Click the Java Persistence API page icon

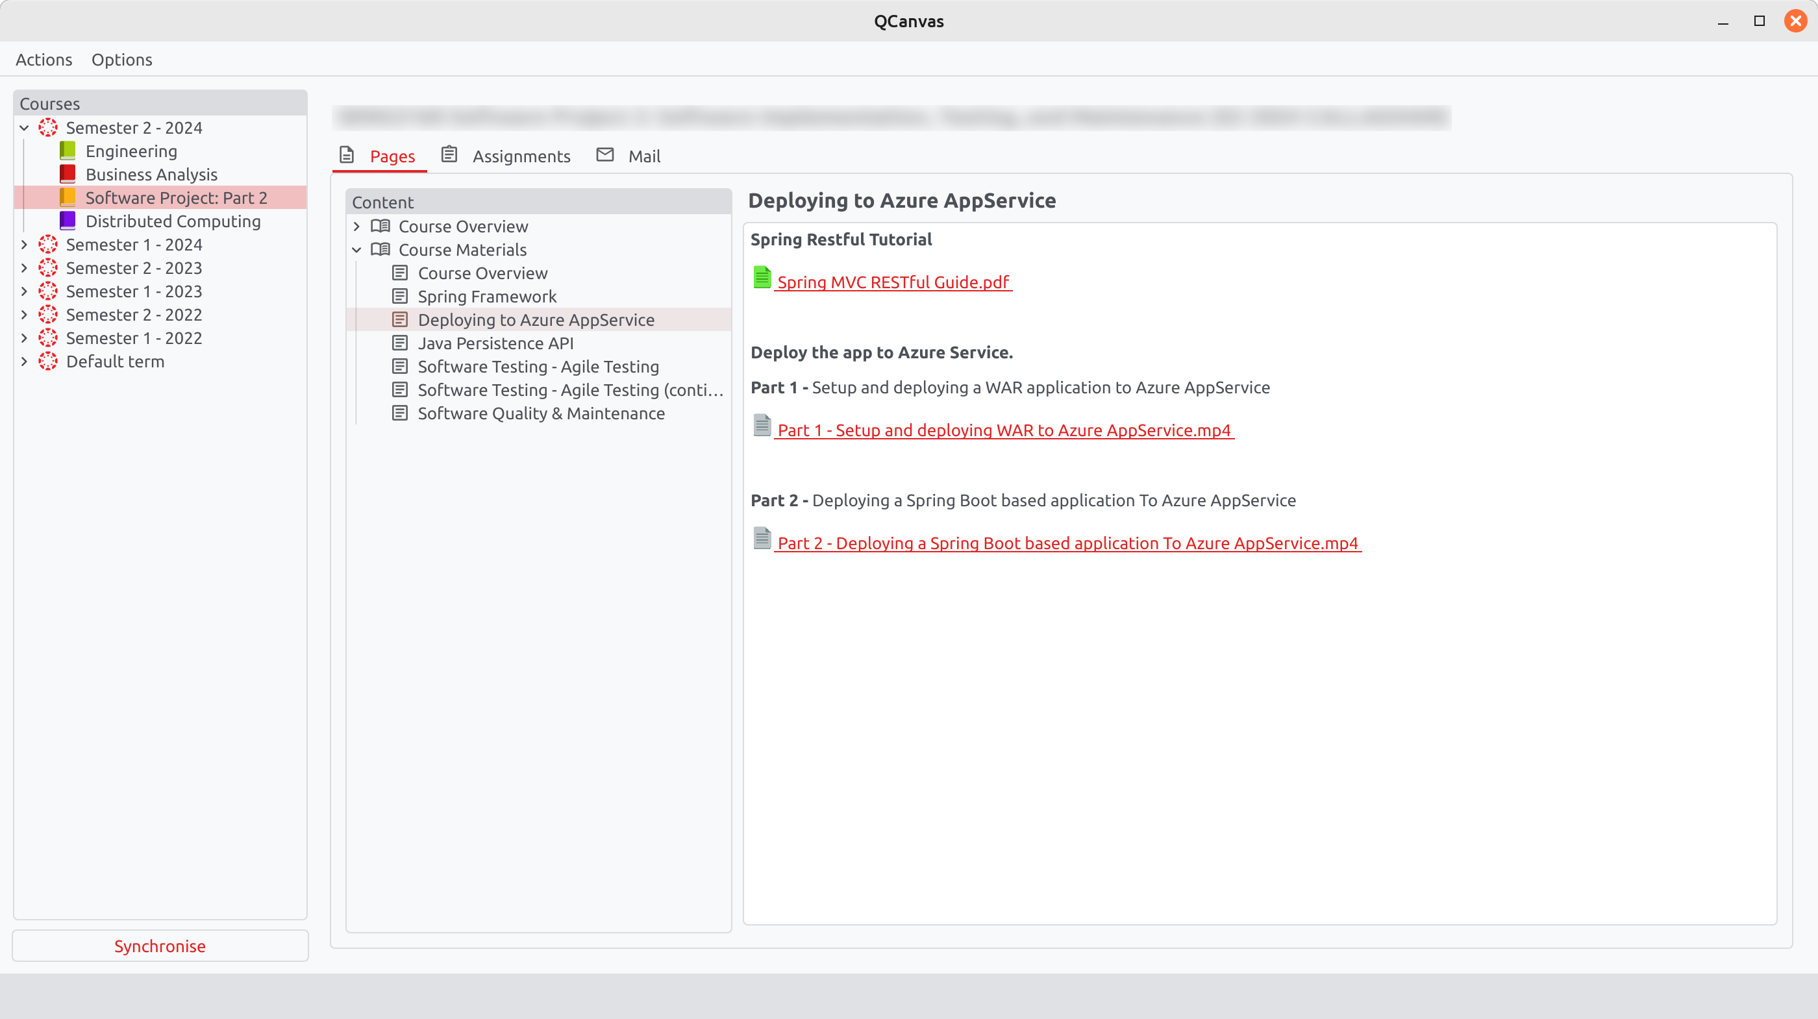tap(400, 343)
